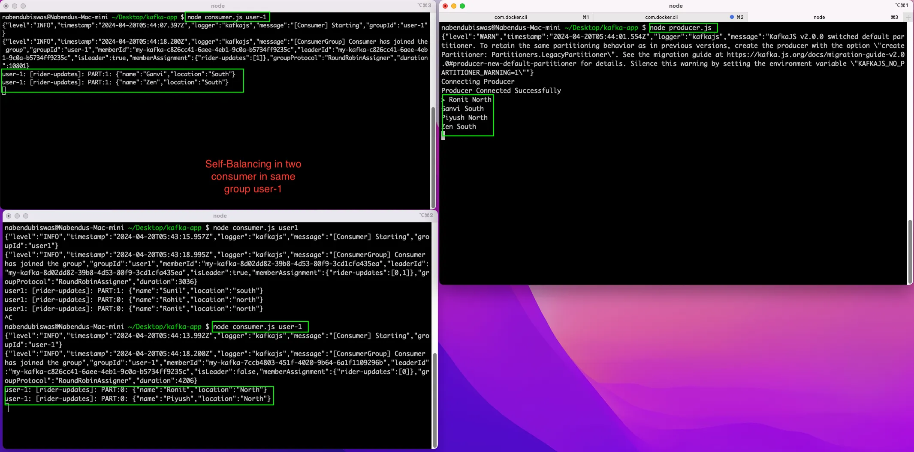The height and width of the screenshot is (452, 914).
Task: Click the blue activity dot on the ⌘2 tab
Action: click(x=732, y=17)
